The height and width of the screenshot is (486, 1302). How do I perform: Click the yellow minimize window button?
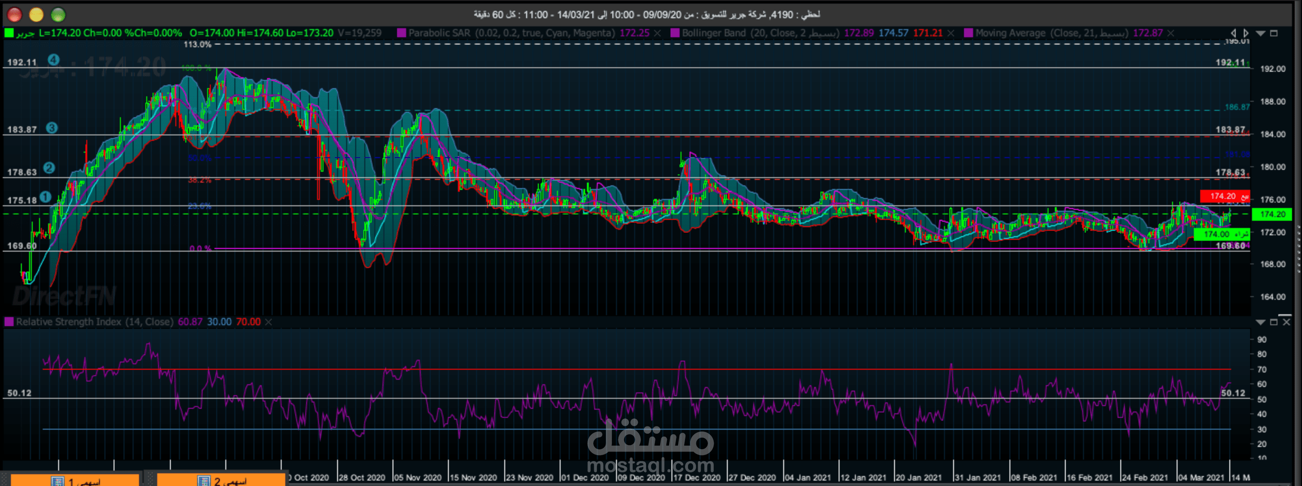36,15
